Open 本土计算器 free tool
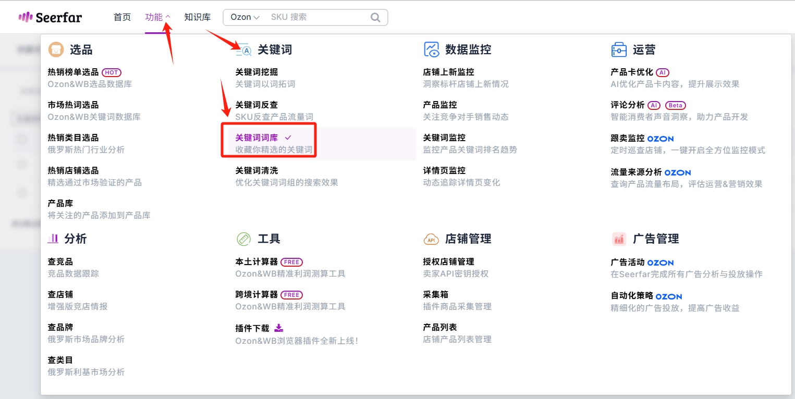Image resolution: width=795 pixels, height=399 pixels. click(x=256, y=261)
